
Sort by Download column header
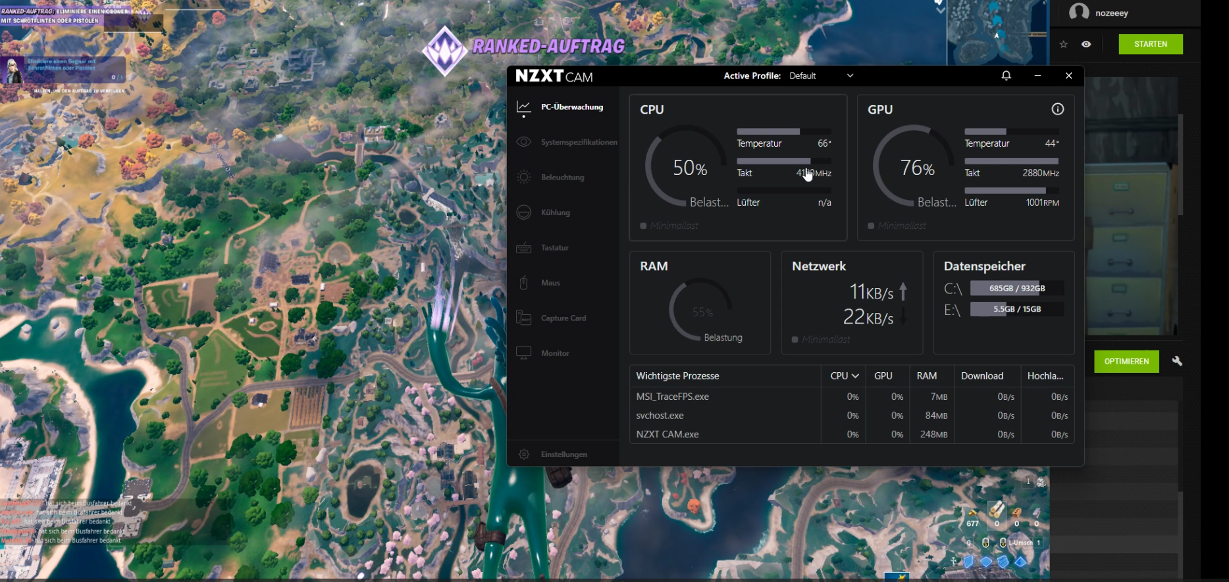(x=981, y=376)
